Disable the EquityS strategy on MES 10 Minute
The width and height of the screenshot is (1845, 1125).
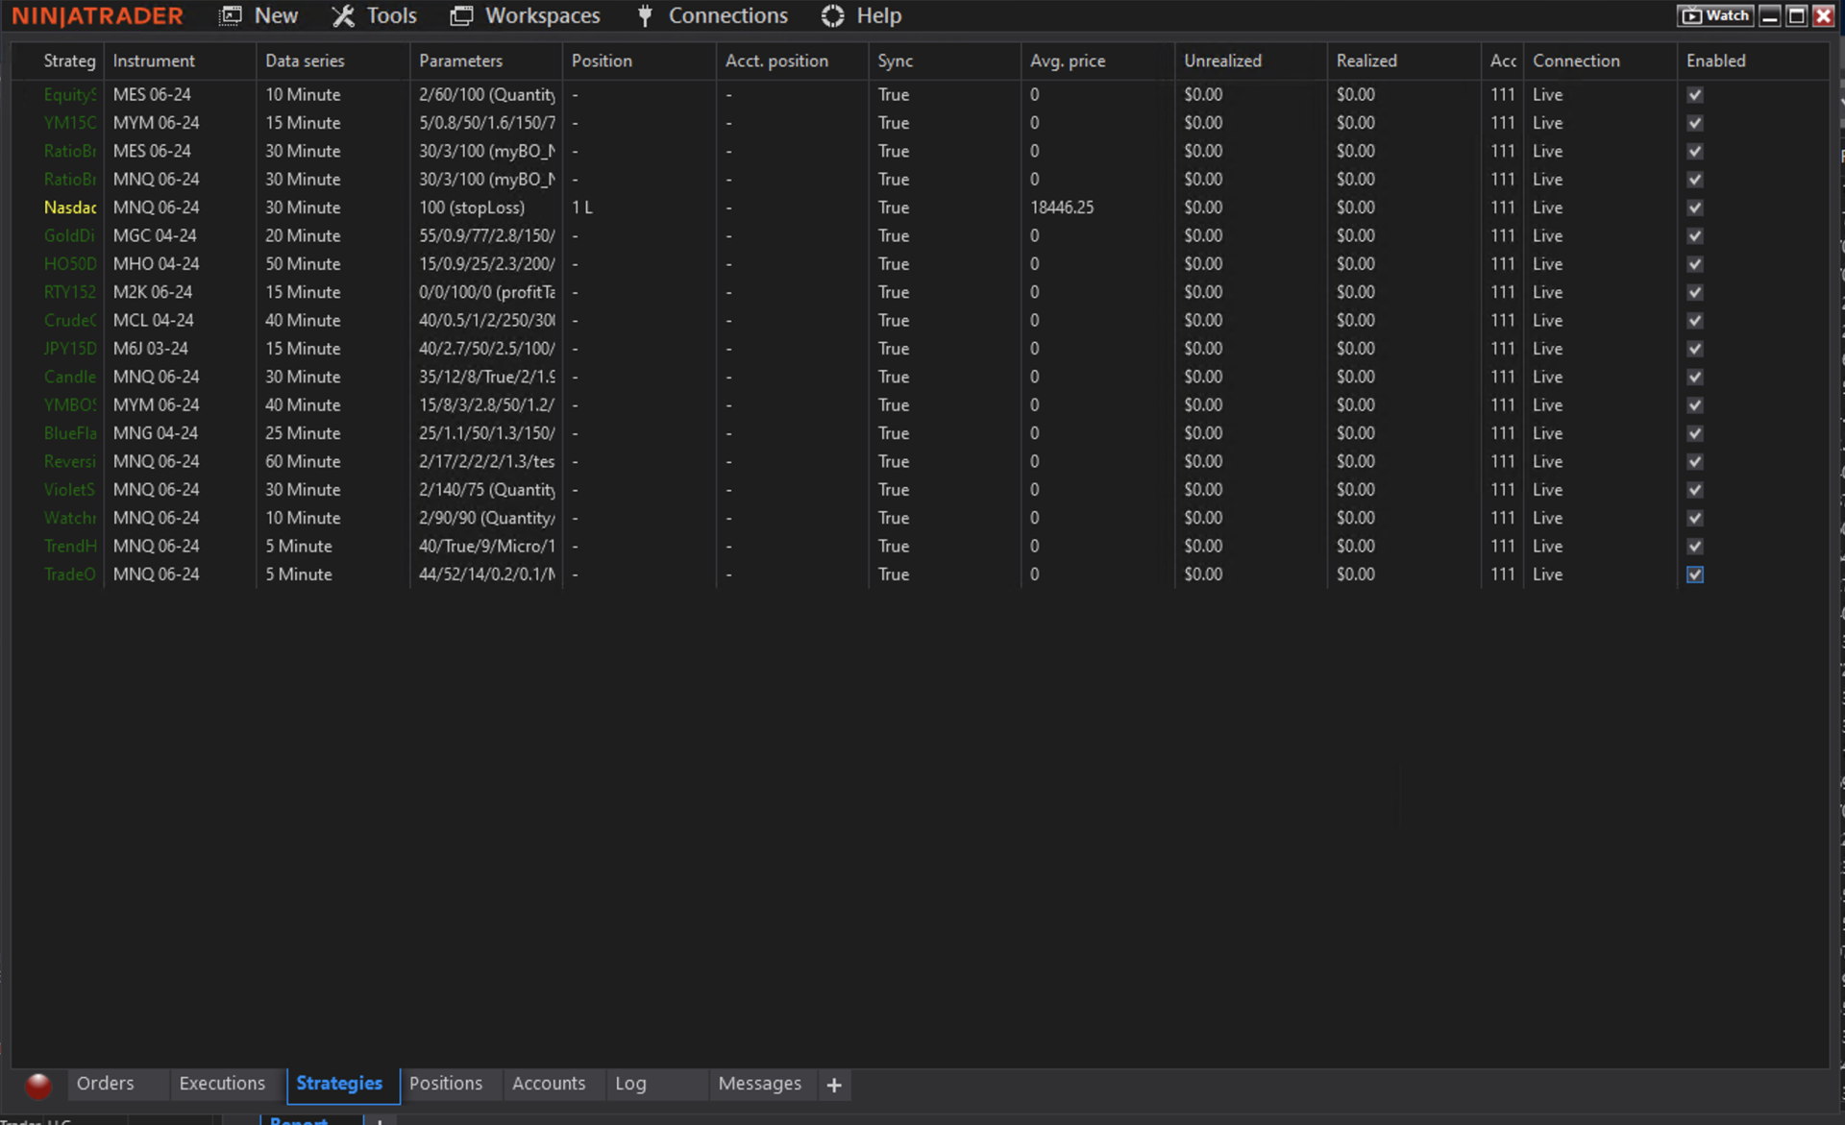[x=1695, y=94]
